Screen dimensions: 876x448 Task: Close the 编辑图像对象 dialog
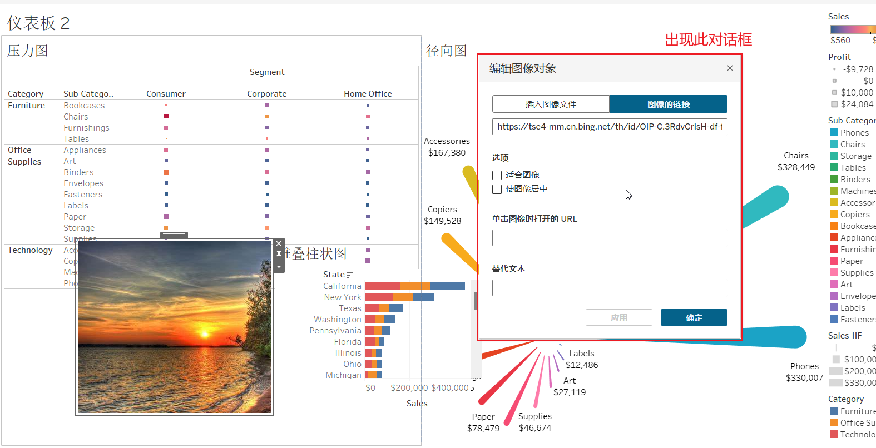(x=730, y=68)
